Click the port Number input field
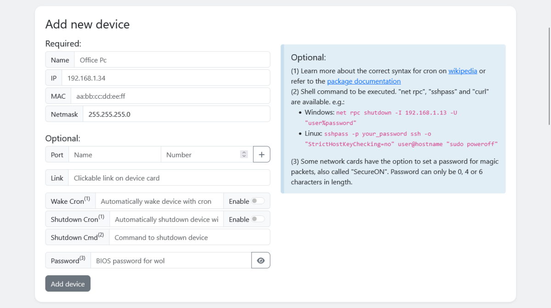The image size is (551, 308). 201,155
